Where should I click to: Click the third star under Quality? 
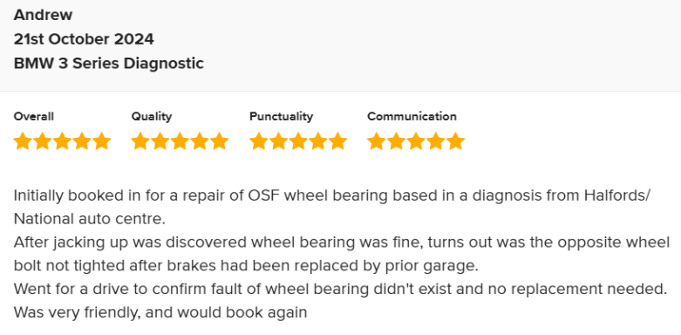180,141
